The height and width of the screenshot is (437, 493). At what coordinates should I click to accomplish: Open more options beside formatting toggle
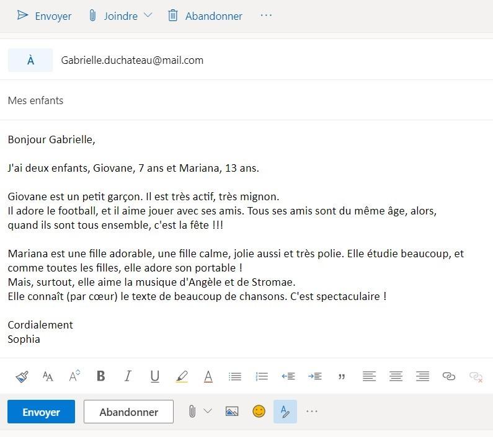[312, 412]
